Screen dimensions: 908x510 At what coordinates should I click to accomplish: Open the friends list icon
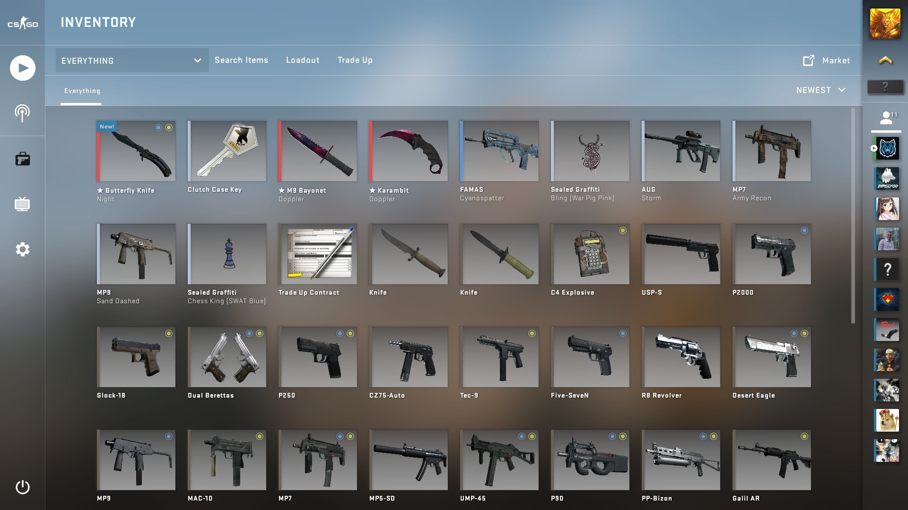[x=886, y=118]
